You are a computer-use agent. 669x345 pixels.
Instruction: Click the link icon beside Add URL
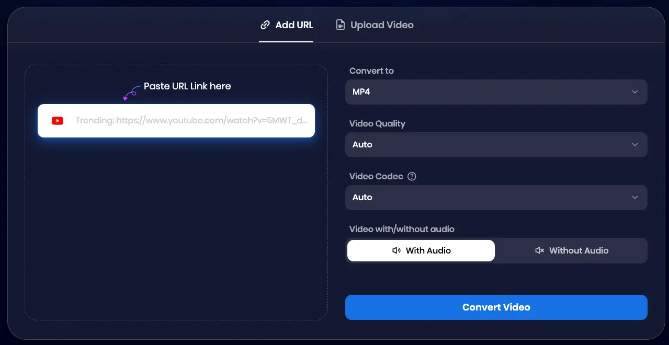[x=265, y=25]
